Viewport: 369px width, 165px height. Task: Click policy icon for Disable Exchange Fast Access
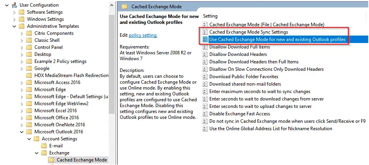coord(205,114)
